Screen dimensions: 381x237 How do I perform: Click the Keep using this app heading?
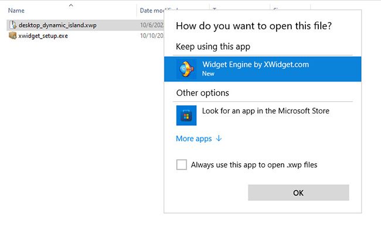(x=213, y=47)
